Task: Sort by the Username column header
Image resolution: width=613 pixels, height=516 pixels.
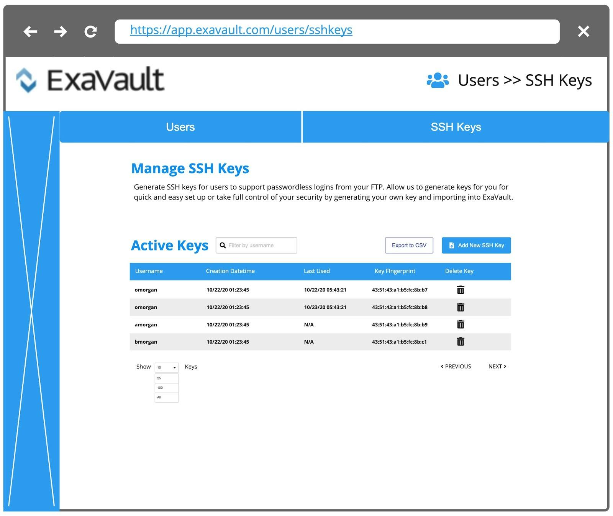Action: 149,271
